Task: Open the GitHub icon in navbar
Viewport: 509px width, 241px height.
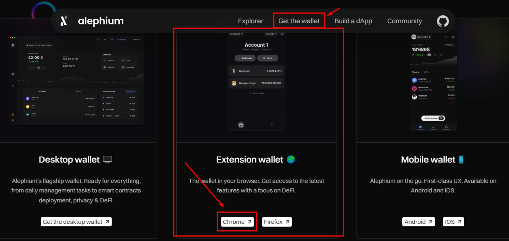Action: click(x=443, y=21)
